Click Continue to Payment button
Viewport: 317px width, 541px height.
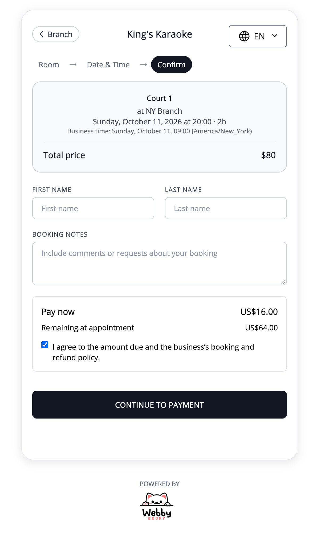[x=159, y=405]
